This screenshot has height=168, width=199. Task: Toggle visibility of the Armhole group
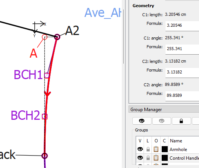(140, 149)
